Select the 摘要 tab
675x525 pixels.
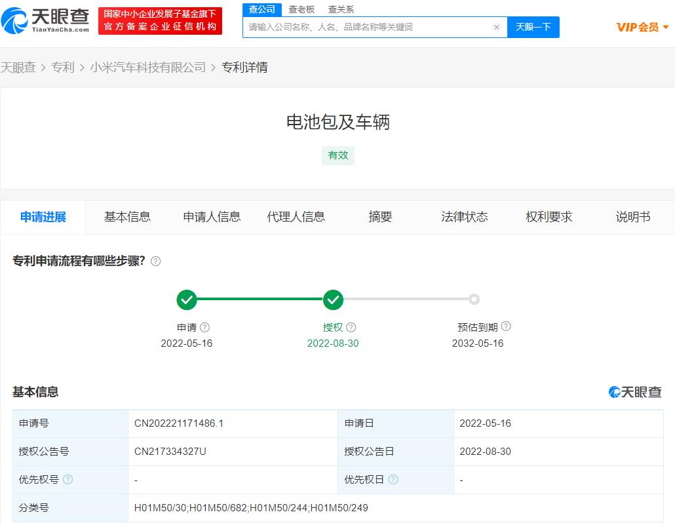coord(380,217)
